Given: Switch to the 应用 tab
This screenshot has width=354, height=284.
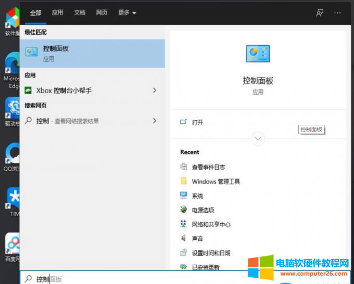Looking at the screenshot, I should (x=57, y=13).
